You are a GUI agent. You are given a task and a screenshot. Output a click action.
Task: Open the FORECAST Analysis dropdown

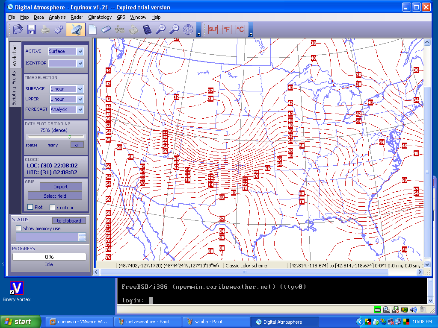(80, 109)
